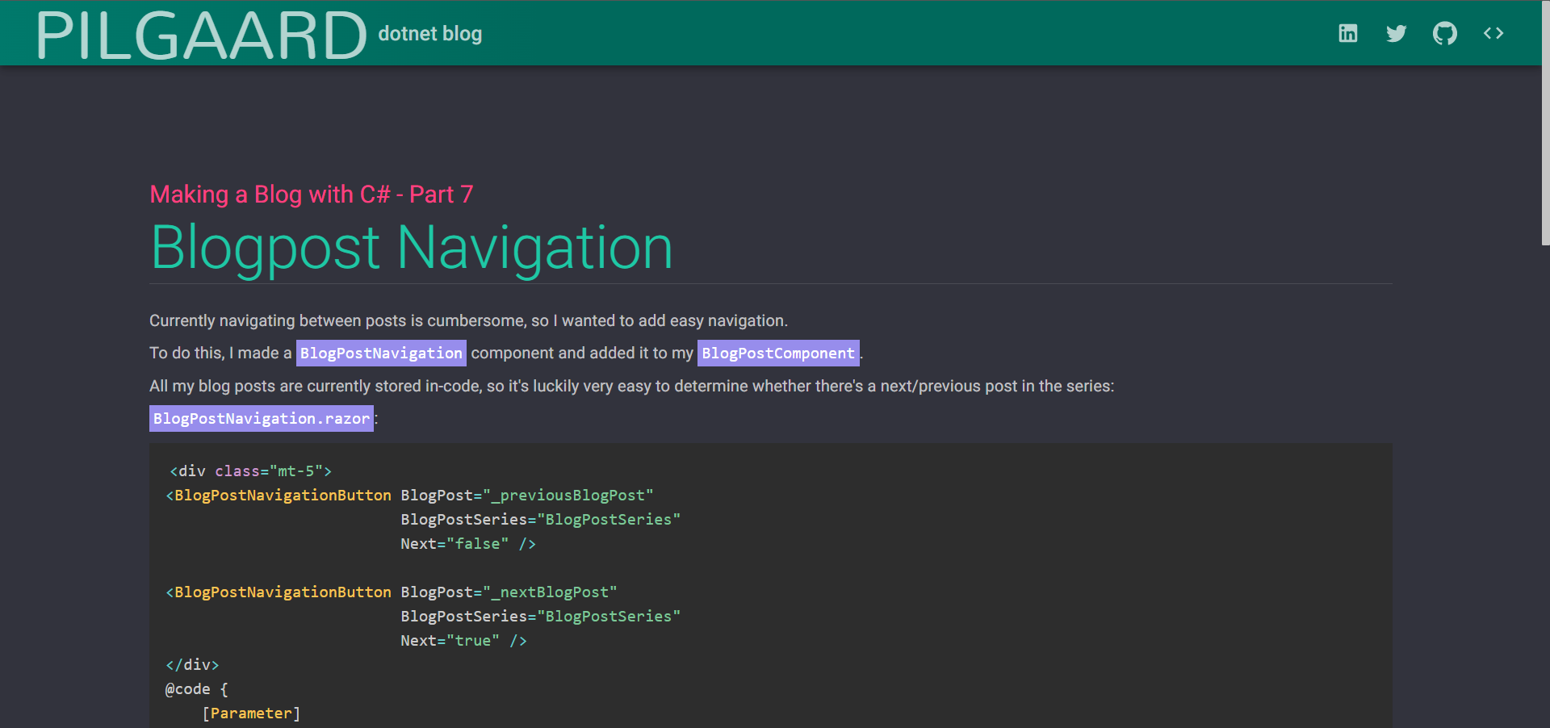Click the BlogPostNavigation inline code tag
The width and height of the screenshot is (1550, 728).
[381, 353]
